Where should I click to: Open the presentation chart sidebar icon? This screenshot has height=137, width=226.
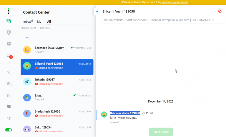(x=9, y=44)
